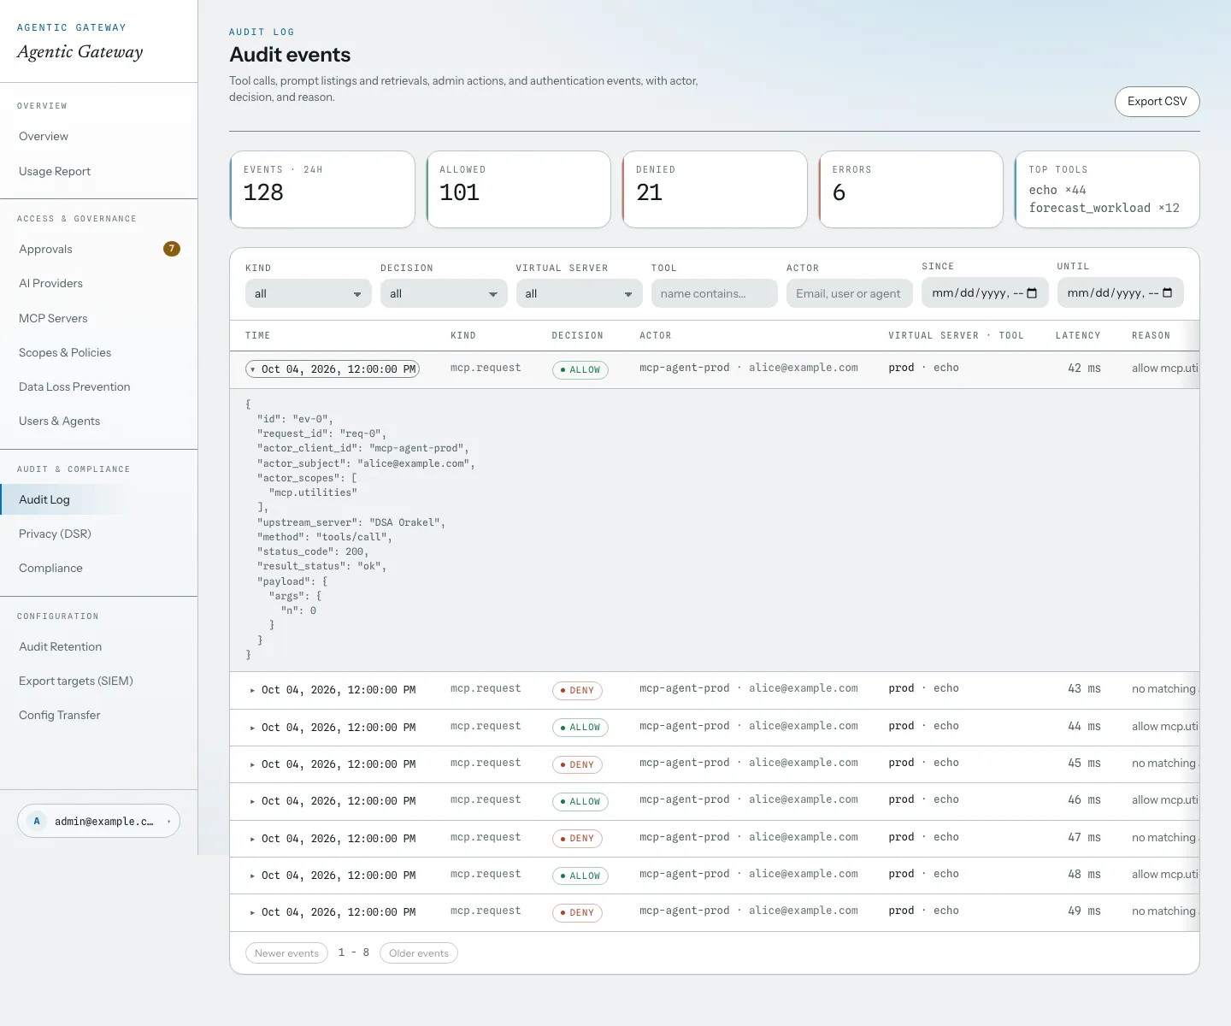Expand the 46 ms ALLOW event row
This screenshot has height=1026, width=1231.
[x=333, y=801]
